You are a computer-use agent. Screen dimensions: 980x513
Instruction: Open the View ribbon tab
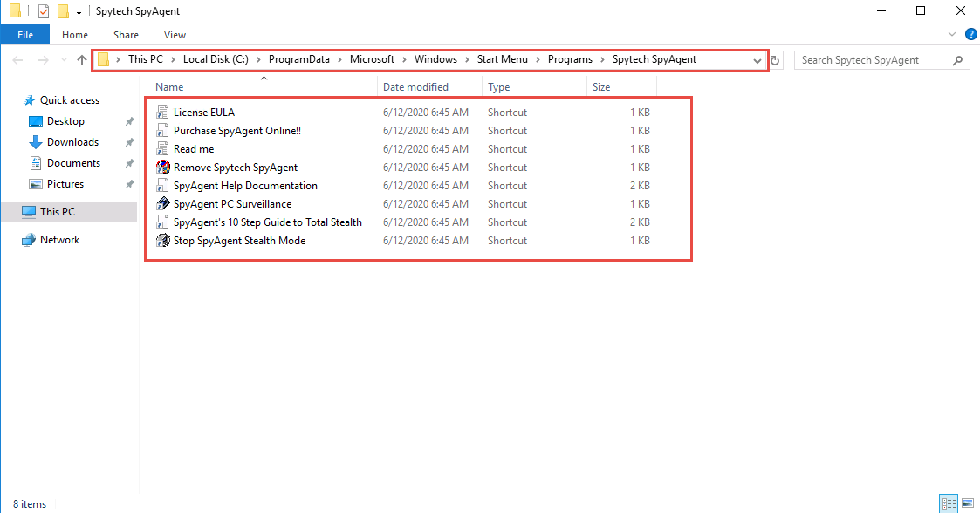point(175,35)
